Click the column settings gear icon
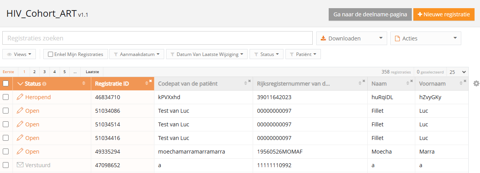 pos(476,84)
